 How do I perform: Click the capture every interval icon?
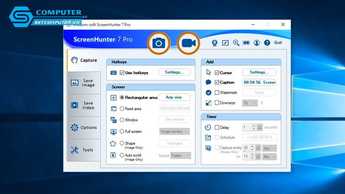(x=208, y=148)
